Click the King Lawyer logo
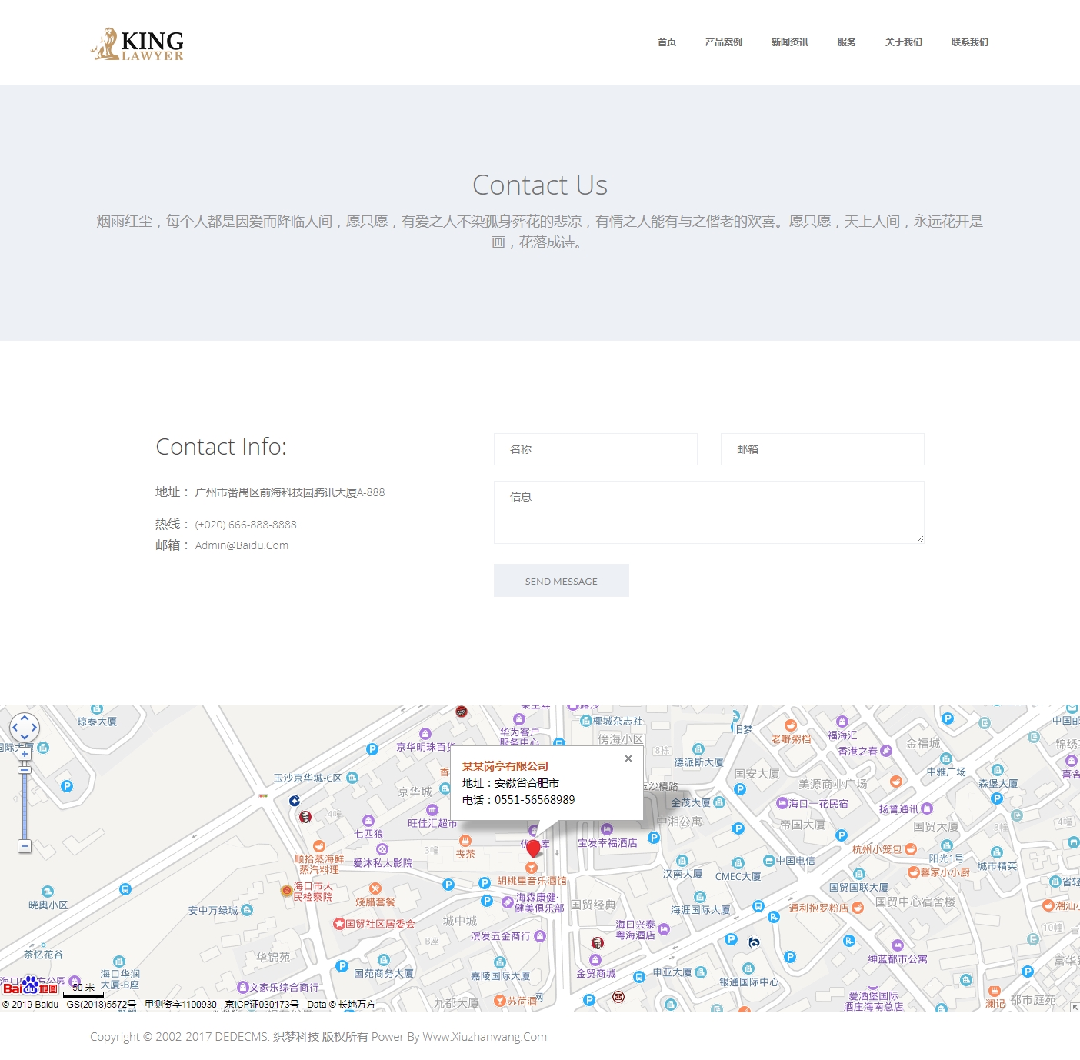 click(x=138, y=45)
